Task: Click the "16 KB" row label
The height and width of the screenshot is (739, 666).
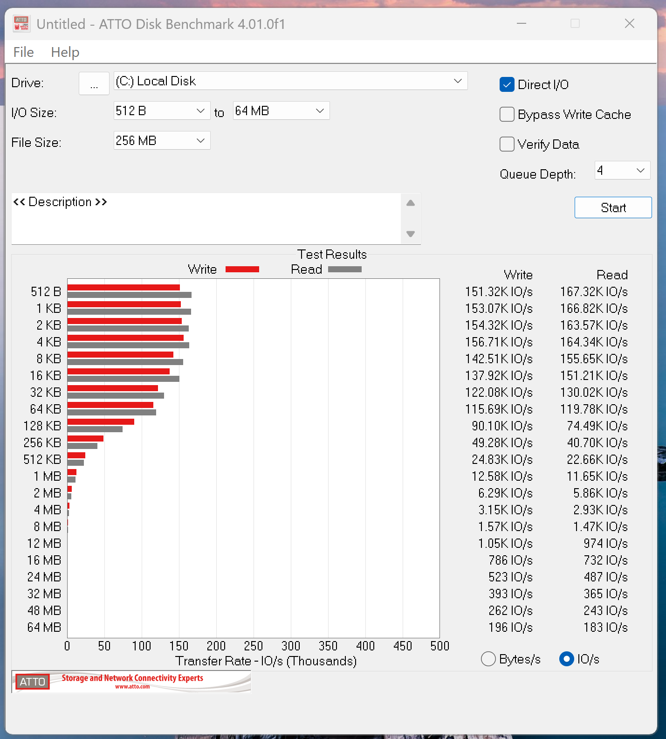Action: pyautogui.click(x=46, y=376)
